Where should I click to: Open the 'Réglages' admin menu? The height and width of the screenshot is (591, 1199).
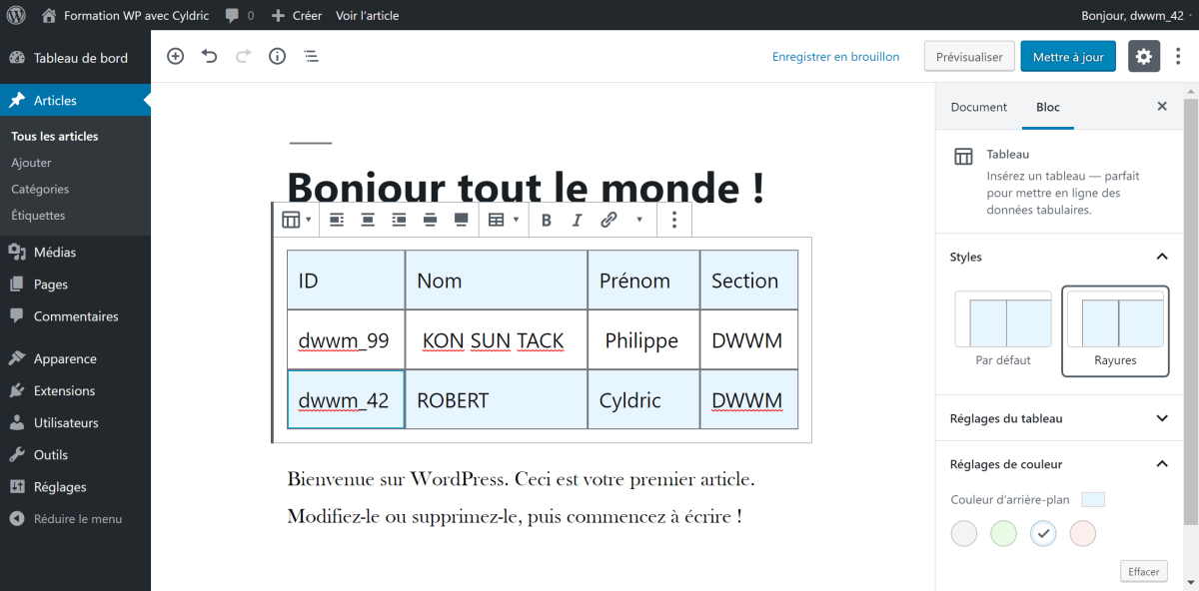pos(75,487)
